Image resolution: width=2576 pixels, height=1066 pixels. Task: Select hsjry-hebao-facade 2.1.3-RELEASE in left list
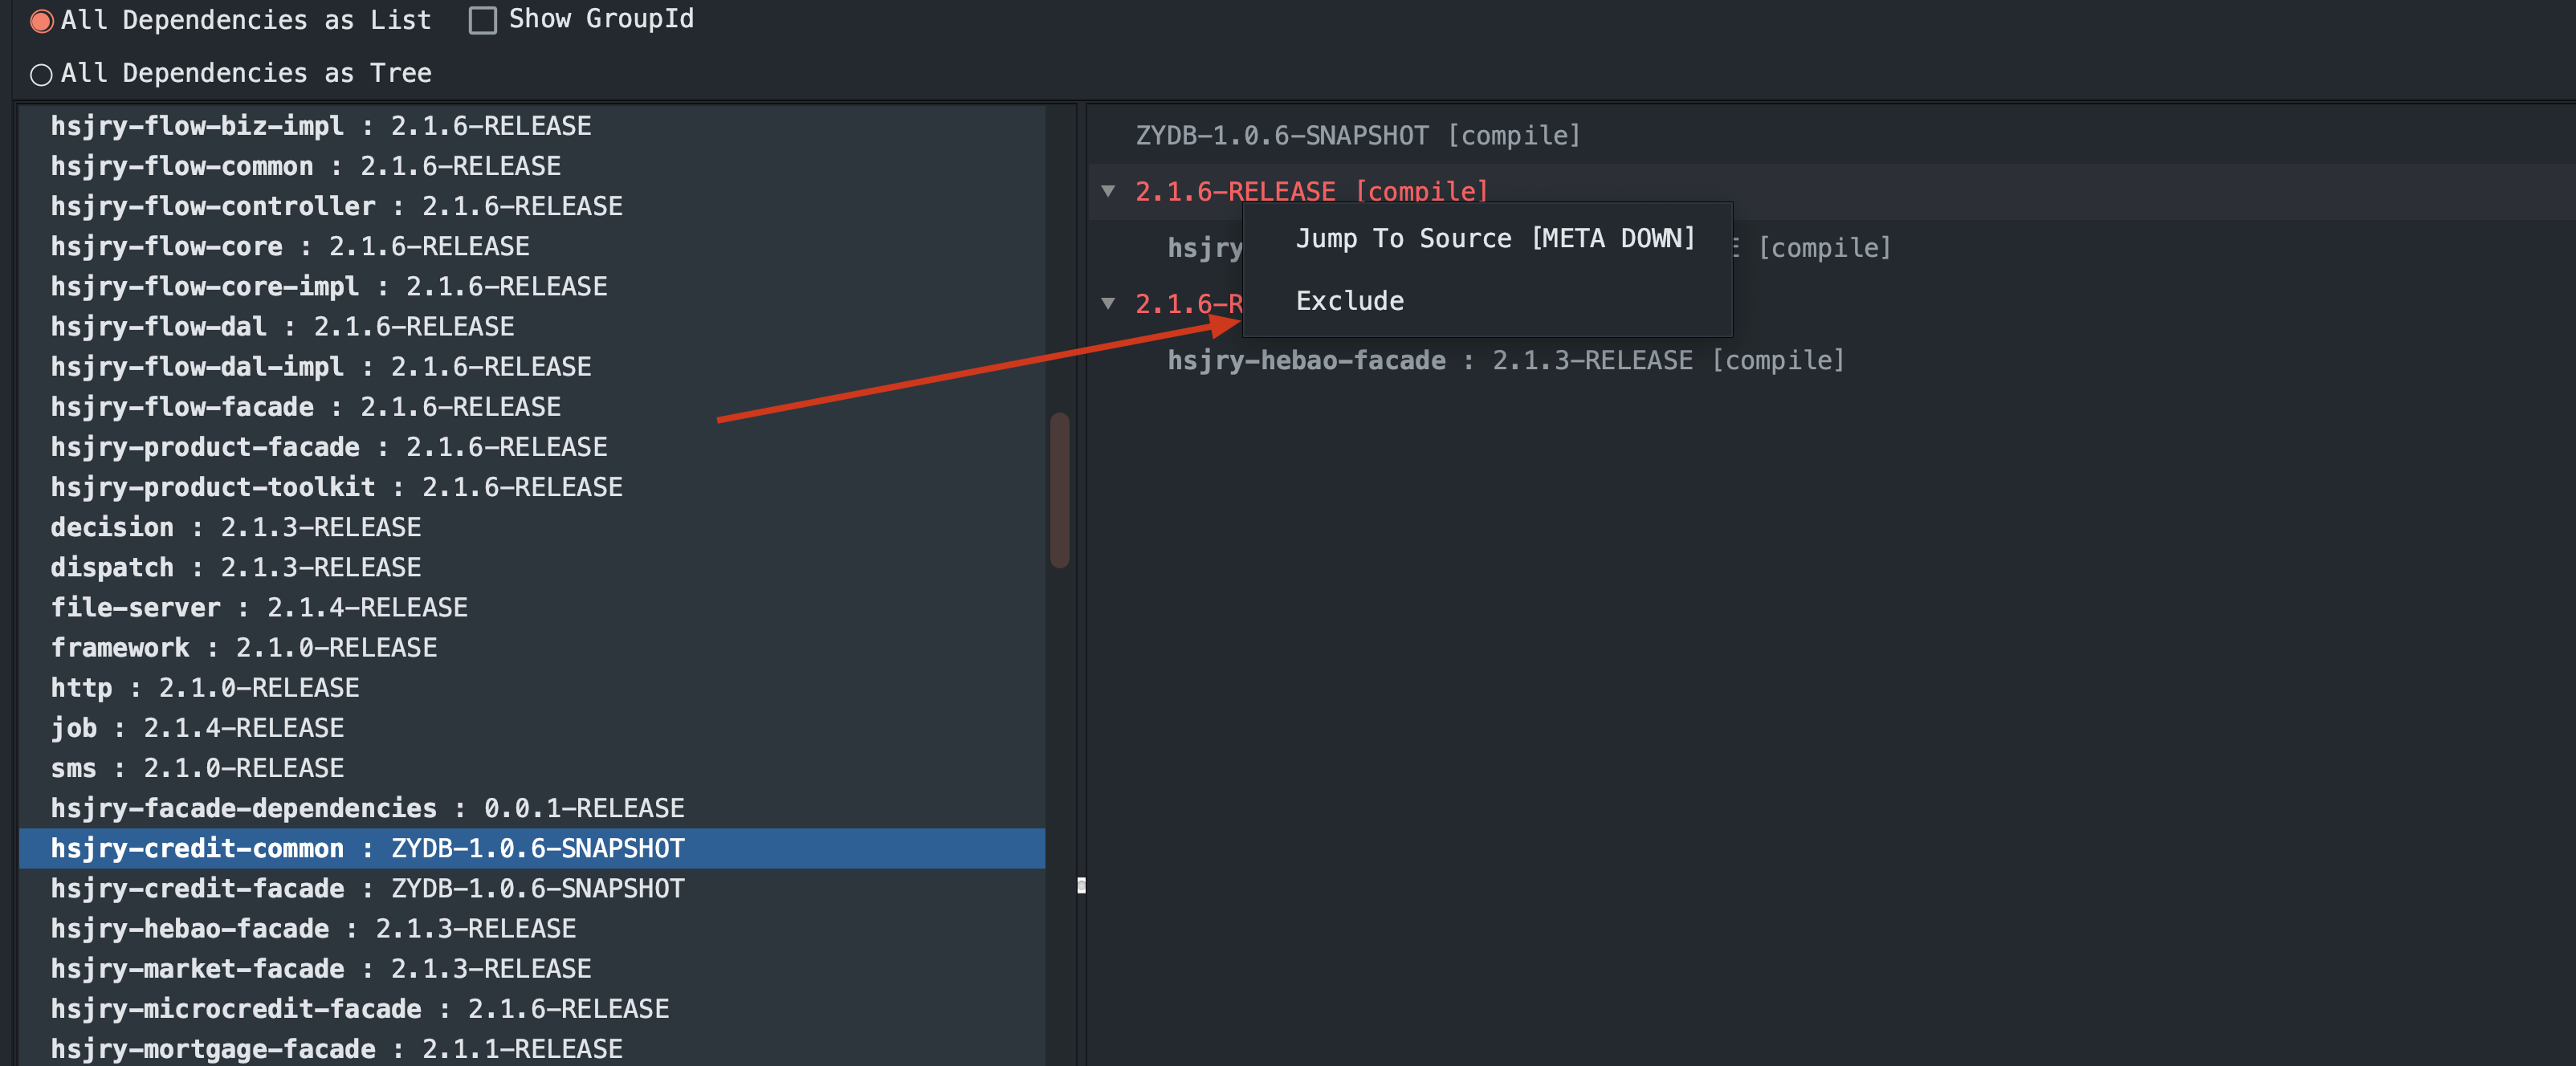(313, 928)
